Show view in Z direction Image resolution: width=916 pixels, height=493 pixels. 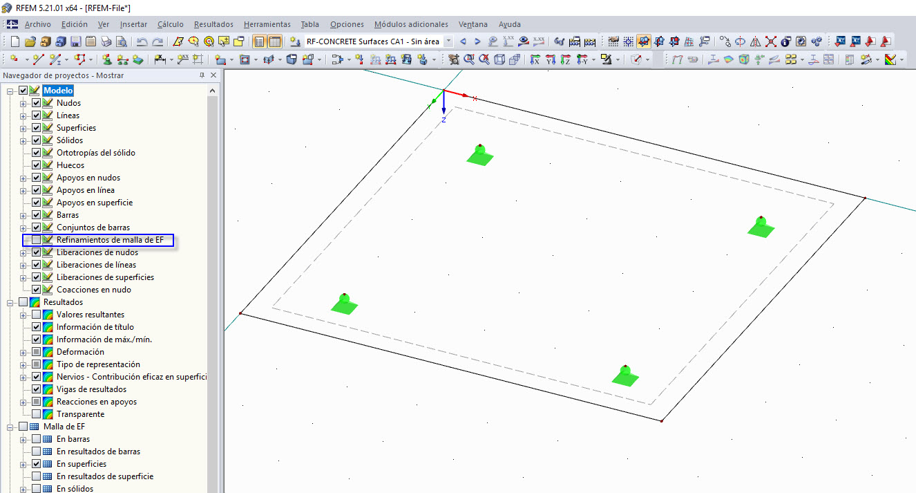coord(566,59)
